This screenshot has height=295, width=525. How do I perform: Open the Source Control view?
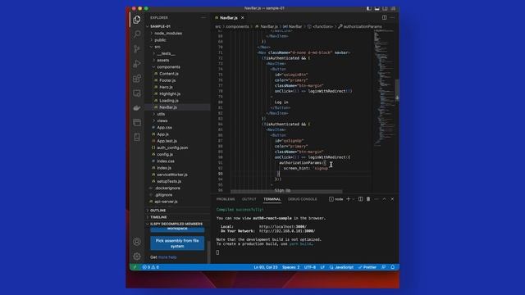point(137,49)
